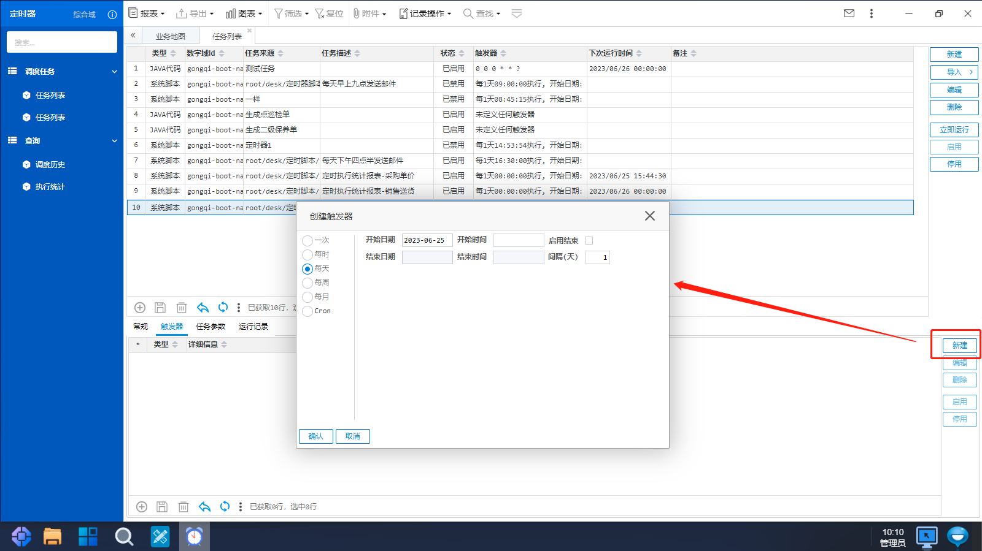Collapse the 调度任务 sidebar section
Image resolution: width=982 pixels, height=551 pixels.
coord(114,72)
